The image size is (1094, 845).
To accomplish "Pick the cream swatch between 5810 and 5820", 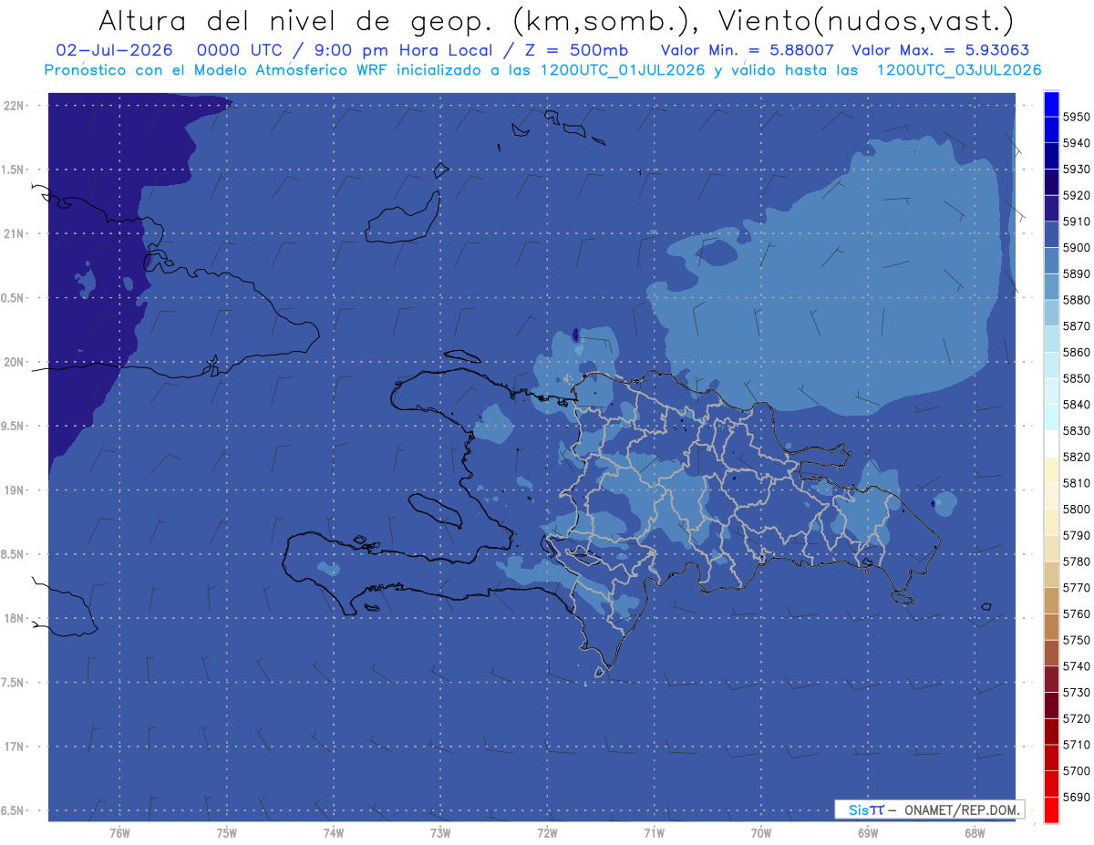I will (1051, 469).
